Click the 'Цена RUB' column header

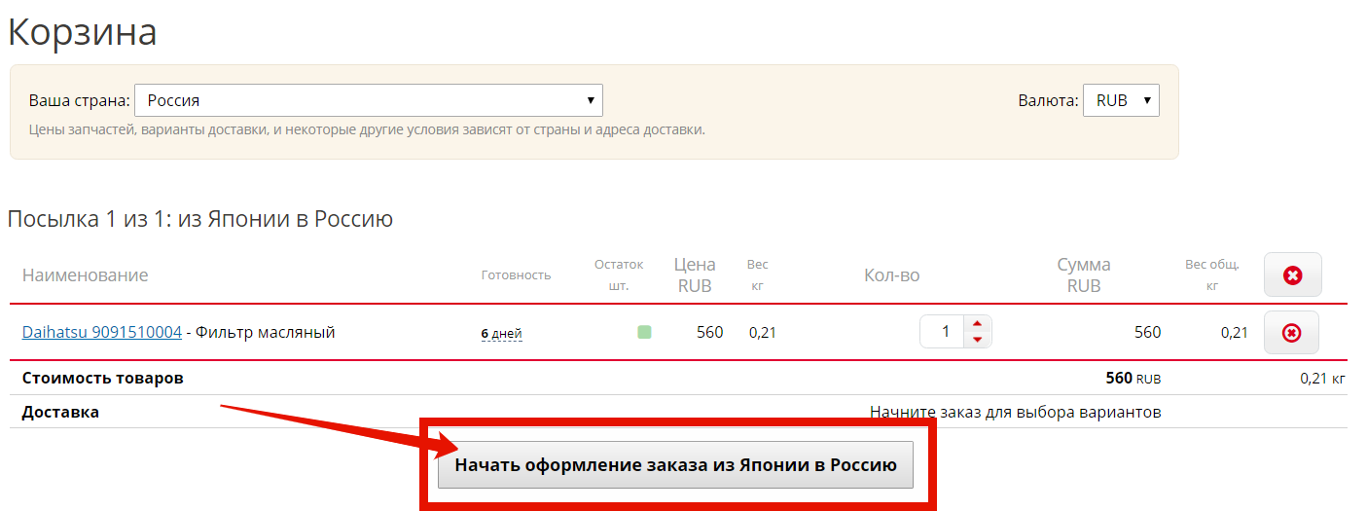[x=695, y=275]
